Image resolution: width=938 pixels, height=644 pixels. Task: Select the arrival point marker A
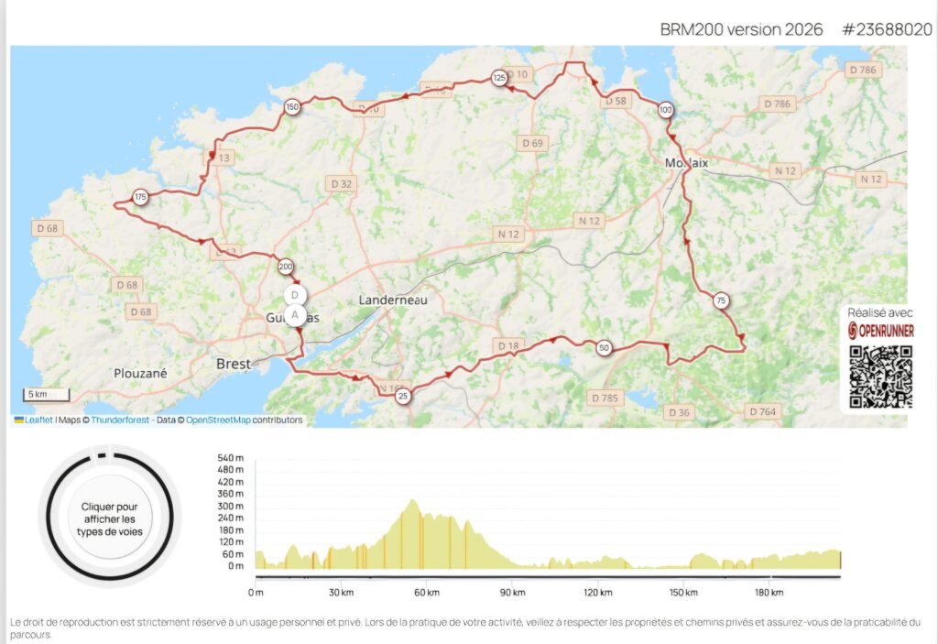pos(294,314)
